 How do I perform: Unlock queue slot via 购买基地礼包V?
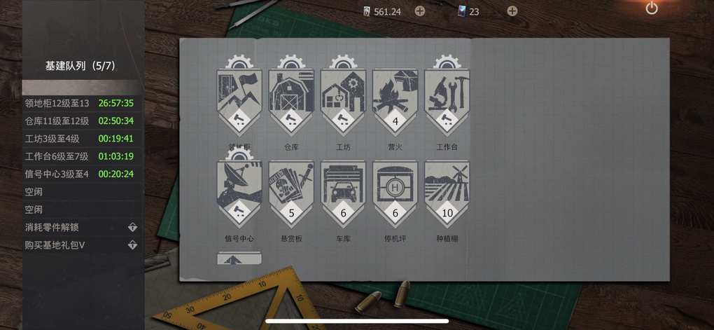click(x=83, y=245)
